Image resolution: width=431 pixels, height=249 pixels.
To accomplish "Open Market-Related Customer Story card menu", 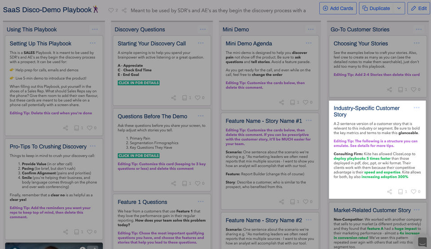I will click(x=417, y=210).
